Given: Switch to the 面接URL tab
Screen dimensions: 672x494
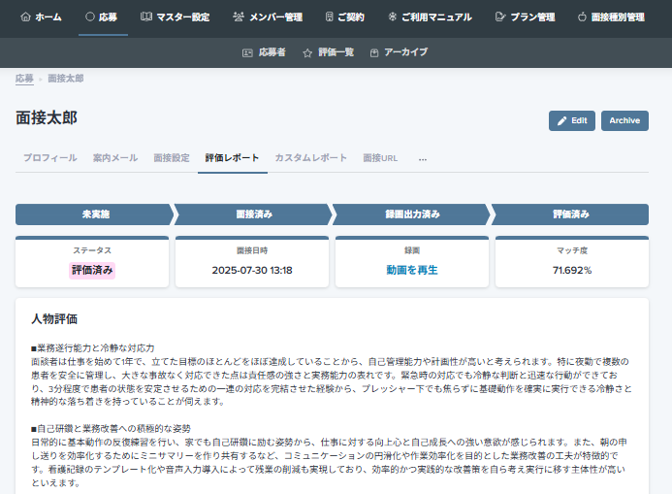Looking at the screenshot, I should [x=380, y=158].
